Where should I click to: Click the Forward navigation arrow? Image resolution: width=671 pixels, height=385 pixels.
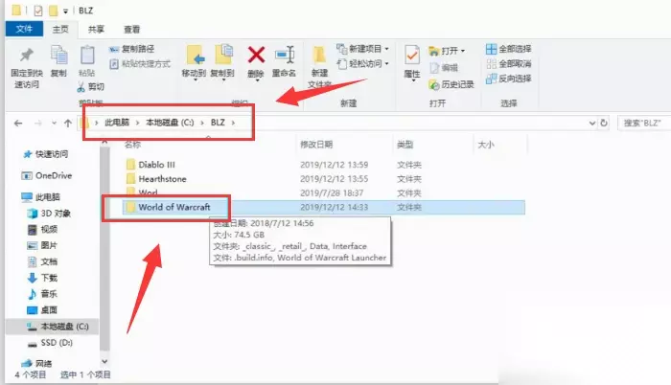coord(38,124)
